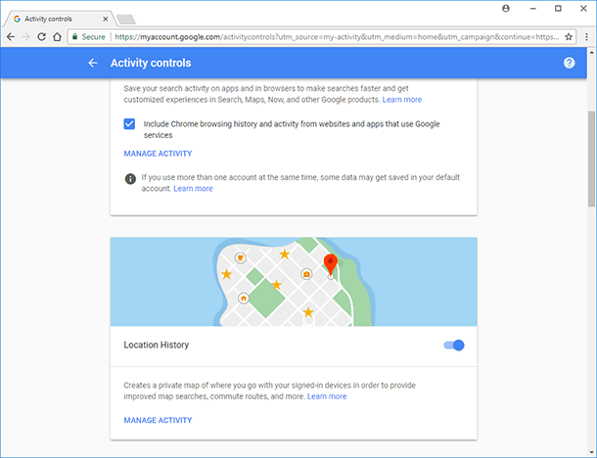This screenshot has width=597, height=458.
Task: Open Learn more link about Location History
Action: point(327,396)
